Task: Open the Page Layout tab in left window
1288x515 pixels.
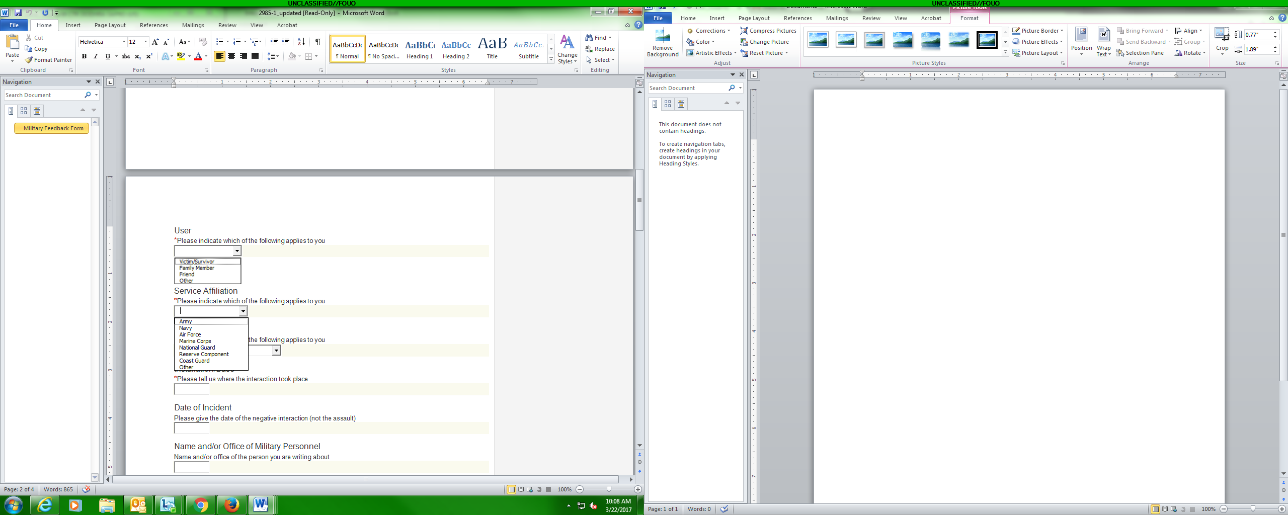Action: click(110, 25)
